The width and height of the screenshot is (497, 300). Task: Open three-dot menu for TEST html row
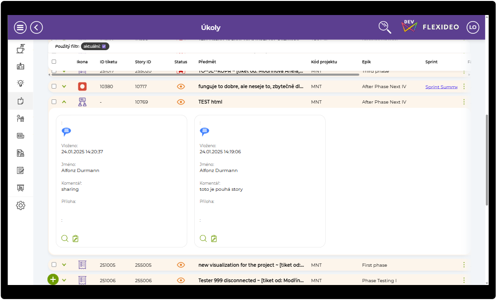tap(464, 102)
